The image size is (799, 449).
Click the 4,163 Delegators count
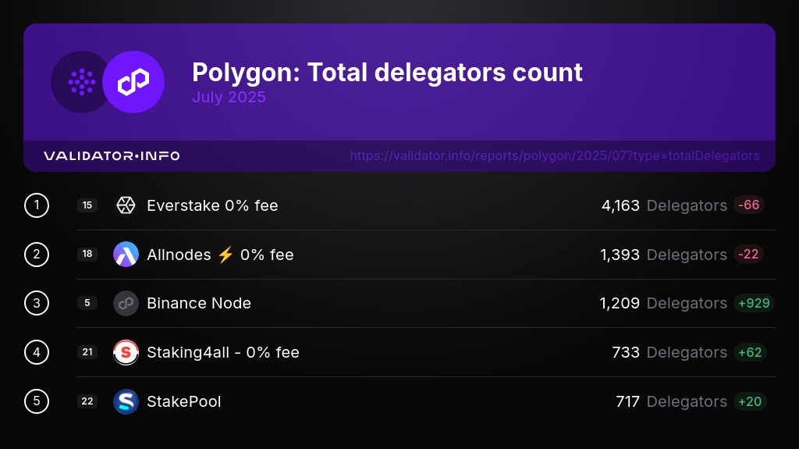(x=664, y=205)
